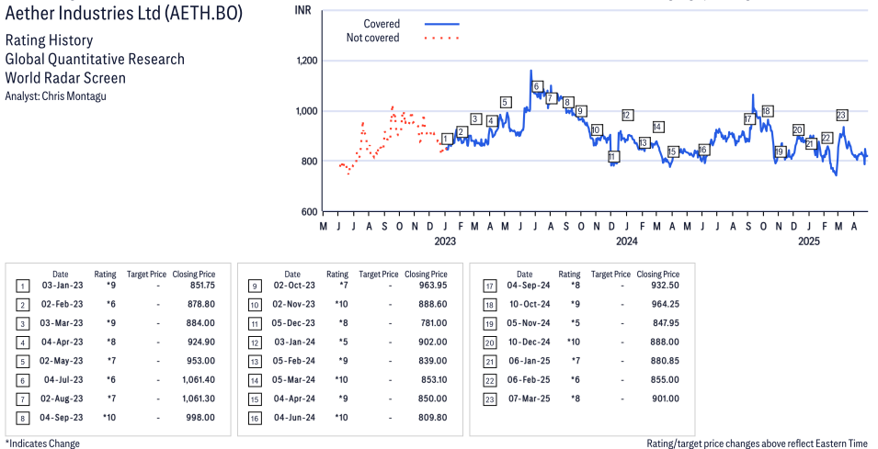878x449 pixels.
Task: Click the Global Quantitative Research line
Action: [95, 59]
